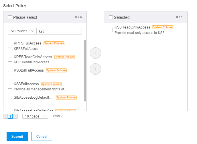
Task: Open the 10 / page size dropdown
Action: 35,116
